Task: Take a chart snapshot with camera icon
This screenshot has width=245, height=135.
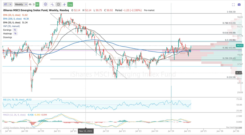Action: pos(239,5)
